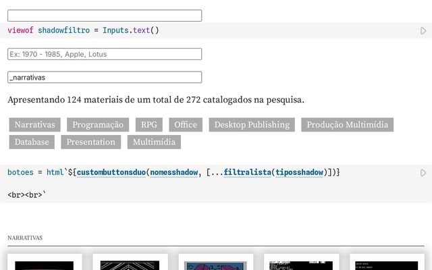Pick the Database filter button

[x=32, y=142]
